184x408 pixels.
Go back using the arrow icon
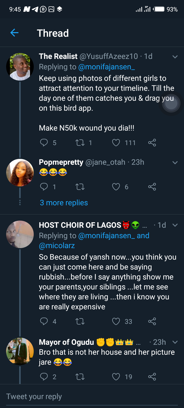tap(14, 33)
